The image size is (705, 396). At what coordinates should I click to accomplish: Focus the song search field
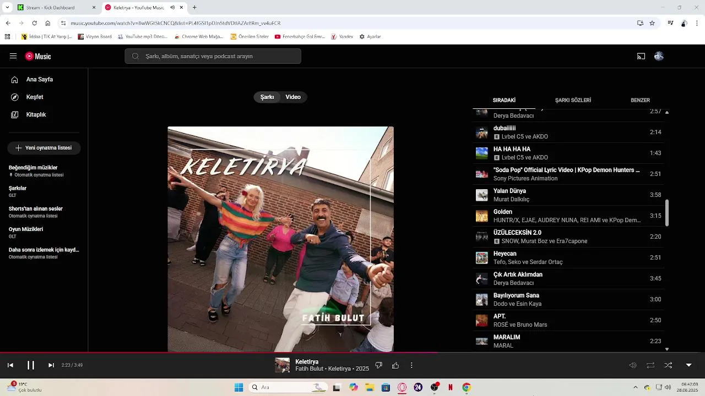[x=213, y=56]
